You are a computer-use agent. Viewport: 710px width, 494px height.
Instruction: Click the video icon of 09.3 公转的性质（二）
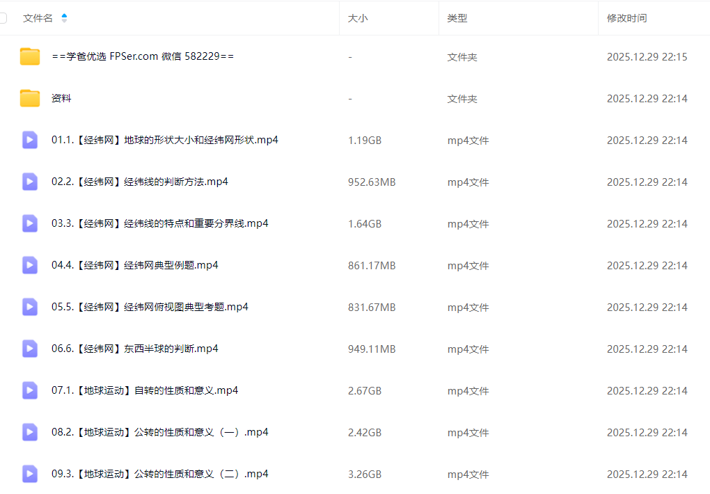(29, 474)
